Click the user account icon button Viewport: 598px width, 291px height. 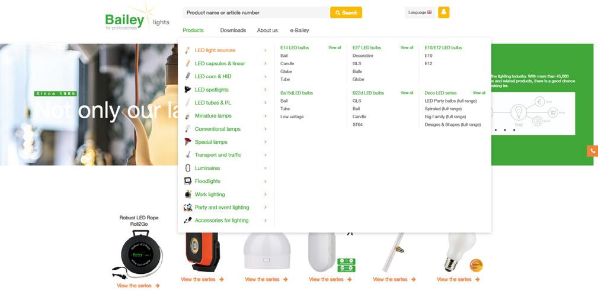443,12
